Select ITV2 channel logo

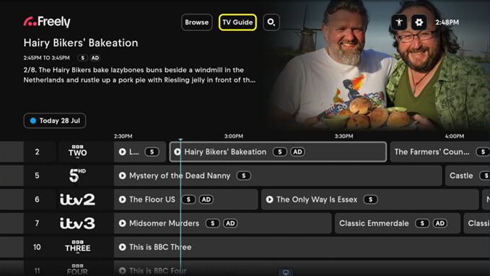pyautogui.click(x=77, y=199)
